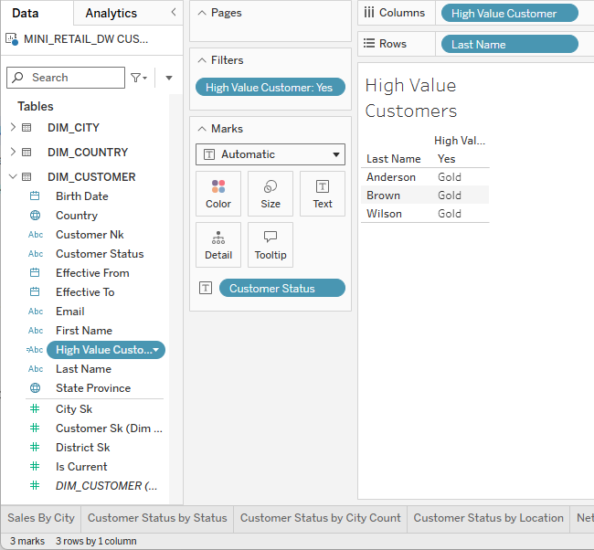Screen dimensions: 594x550
Task: Open High Value Customer field dropdown arrow
Action: point(156,350)
